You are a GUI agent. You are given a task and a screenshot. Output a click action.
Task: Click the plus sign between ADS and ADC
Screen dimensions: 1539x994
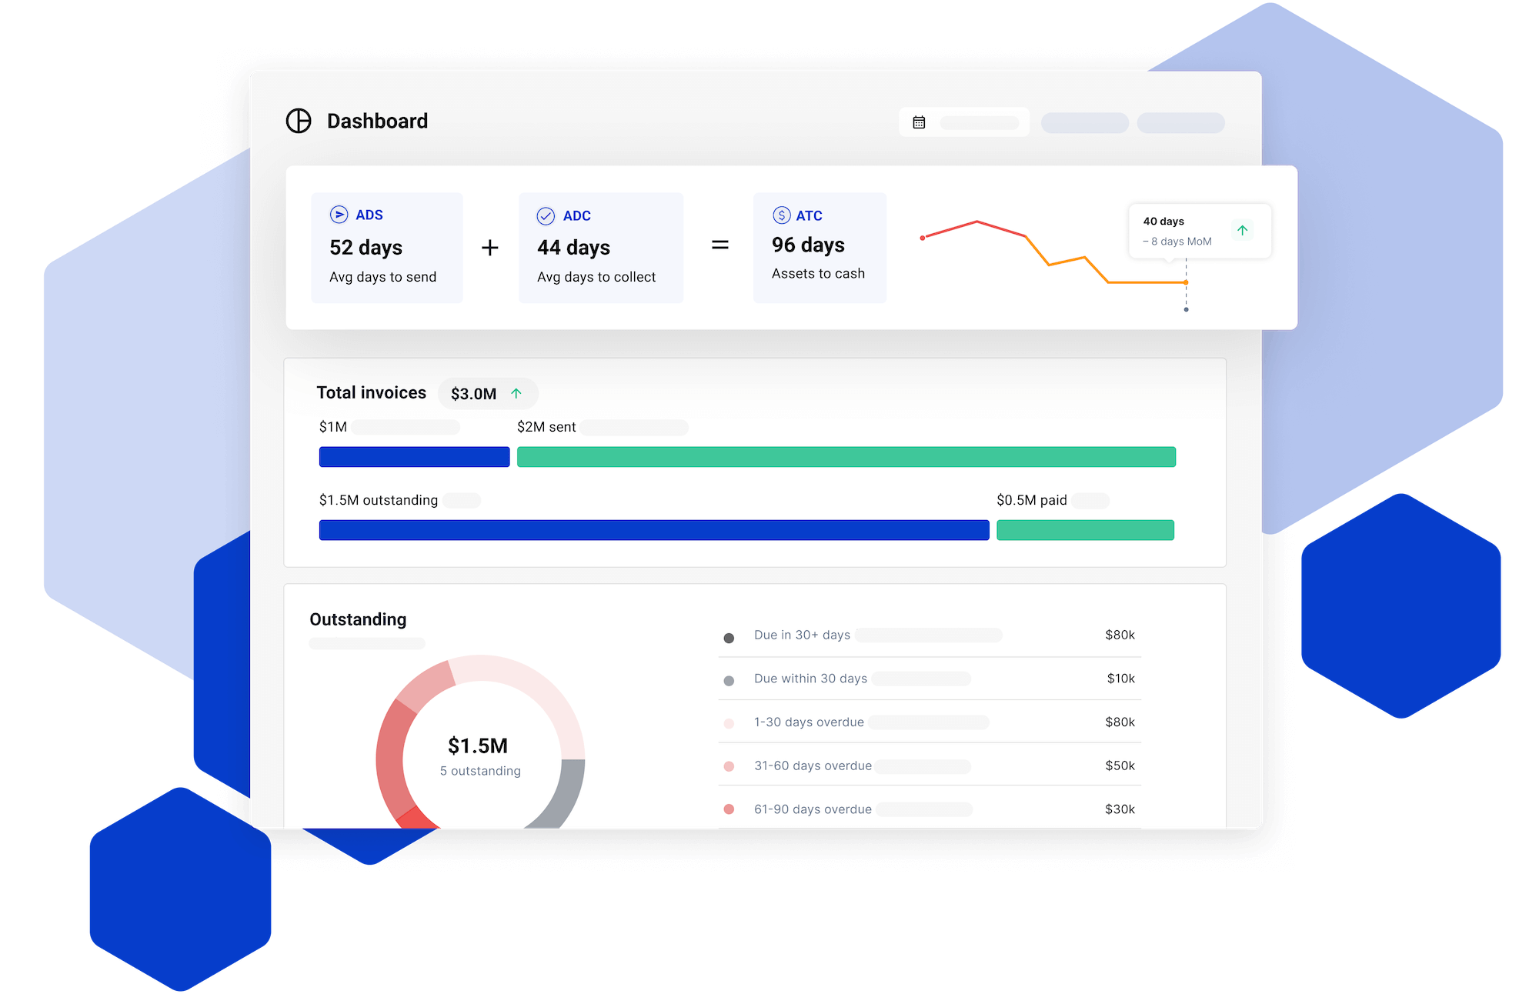490,248
